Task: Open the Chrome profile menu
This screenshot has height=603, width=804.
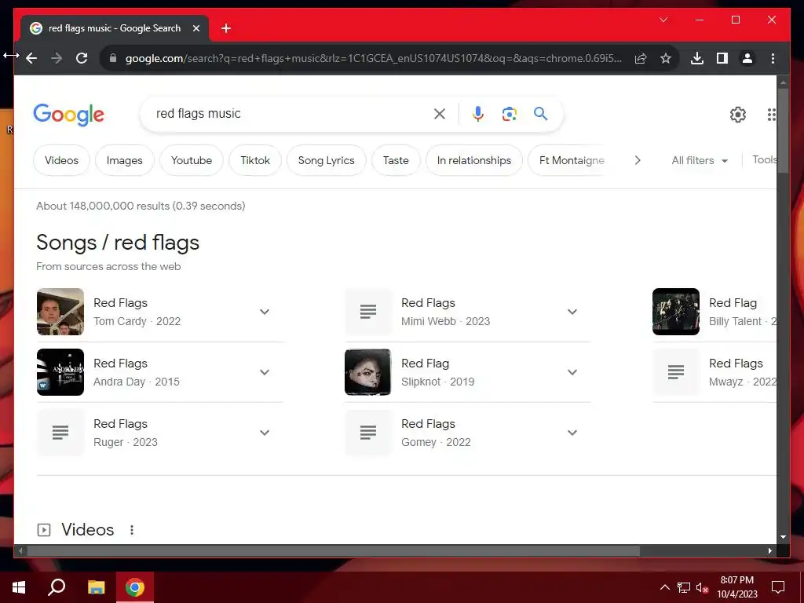Action: [747, 58]
